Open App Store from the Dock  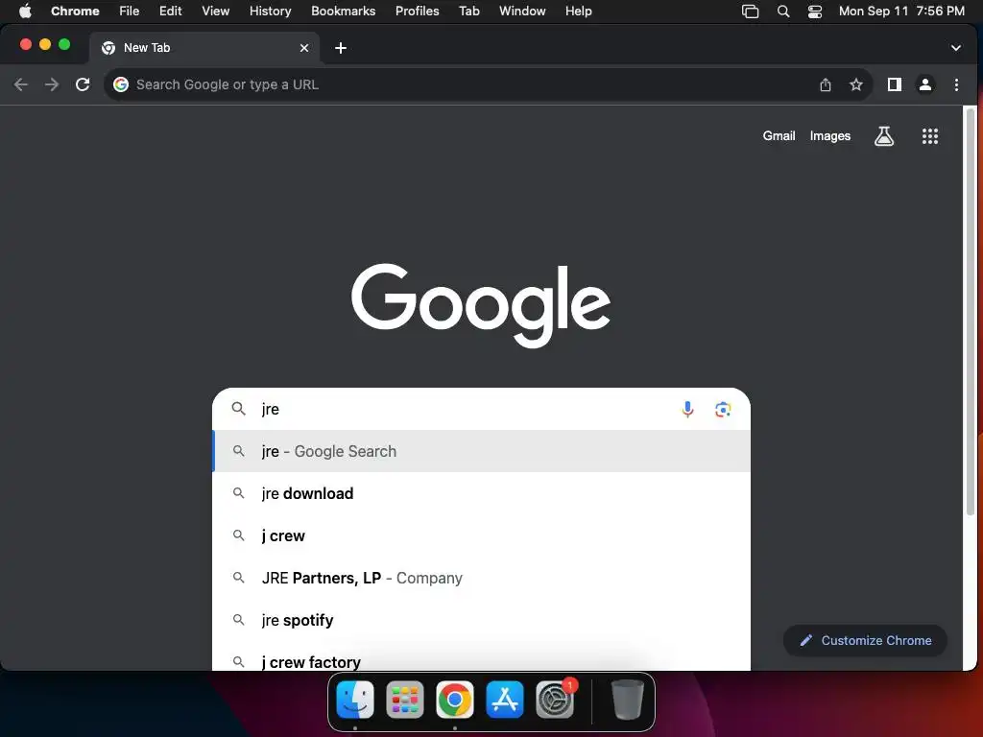point(505,700)
